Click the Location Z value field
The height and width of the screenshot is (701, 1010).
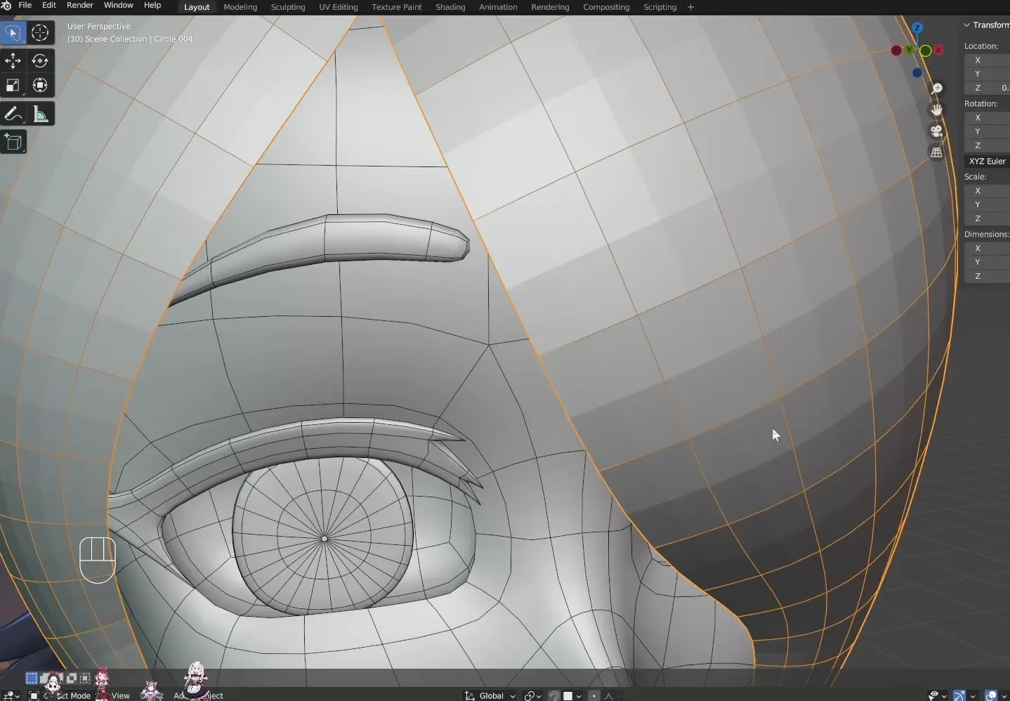[x=987, y=88]
